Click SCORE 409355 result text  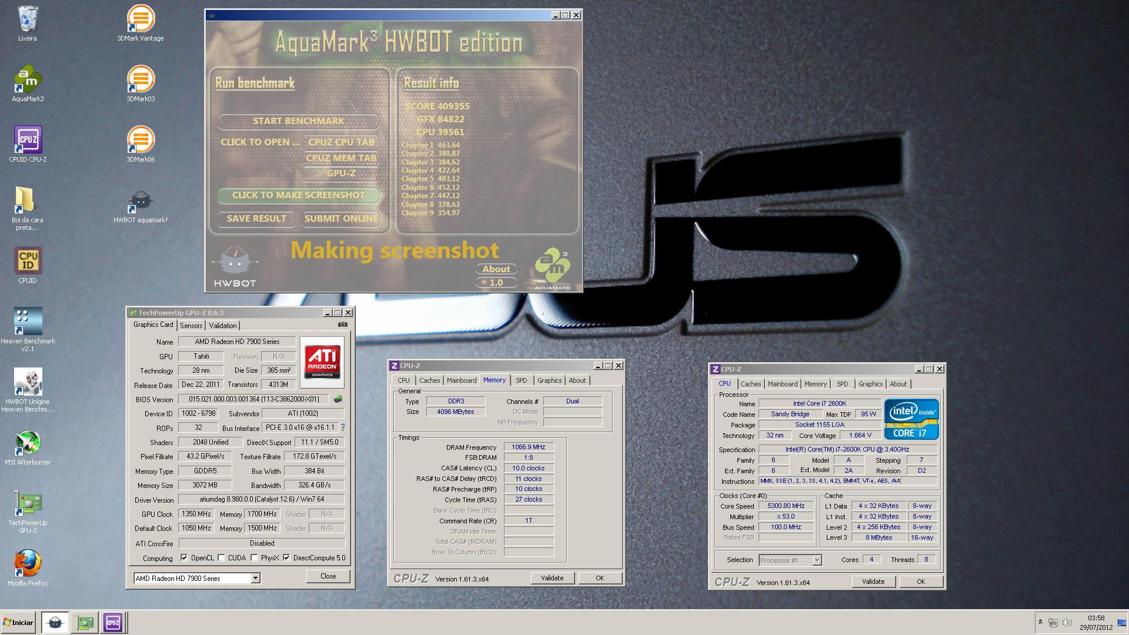(437, 106)
